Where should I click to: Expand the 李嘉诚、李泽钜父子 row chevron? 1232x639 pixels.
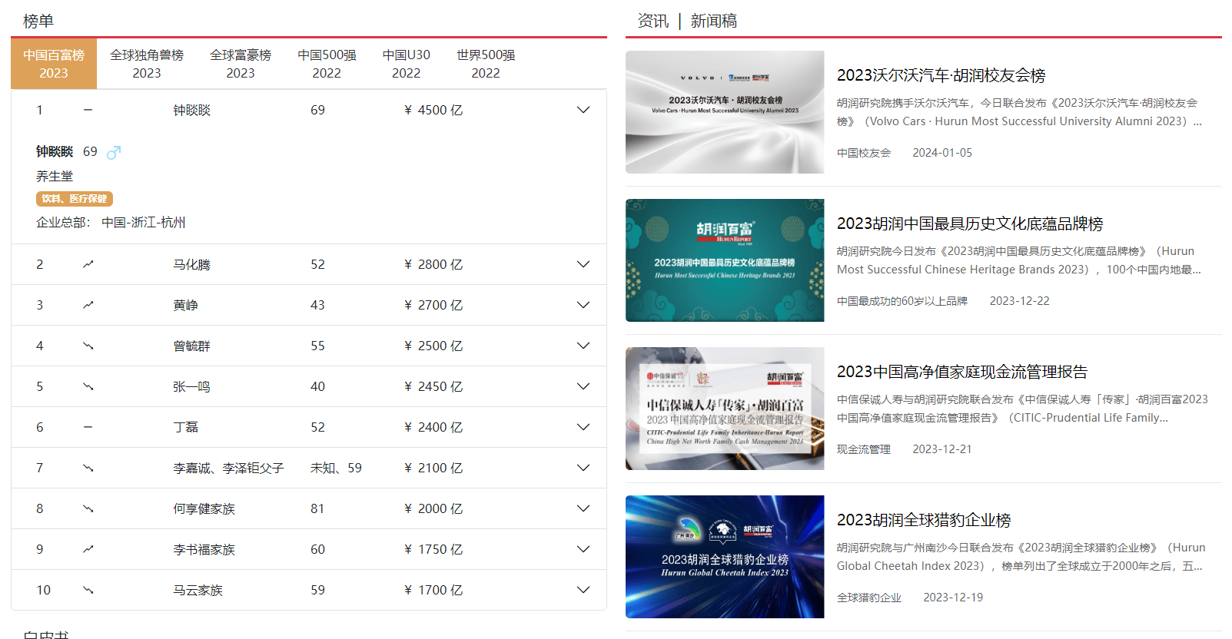click(583, 468)
